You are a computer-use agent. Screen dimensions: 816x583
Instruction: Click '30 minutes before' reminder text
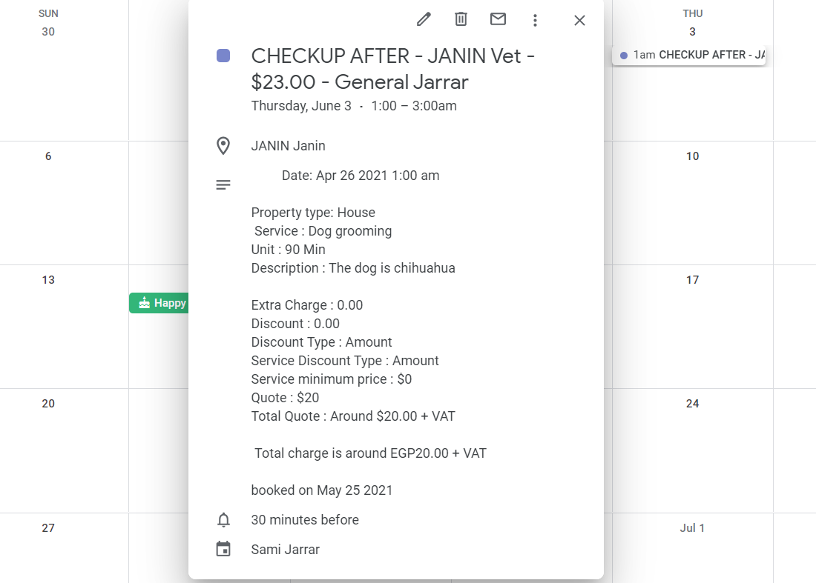coord(305,519)
